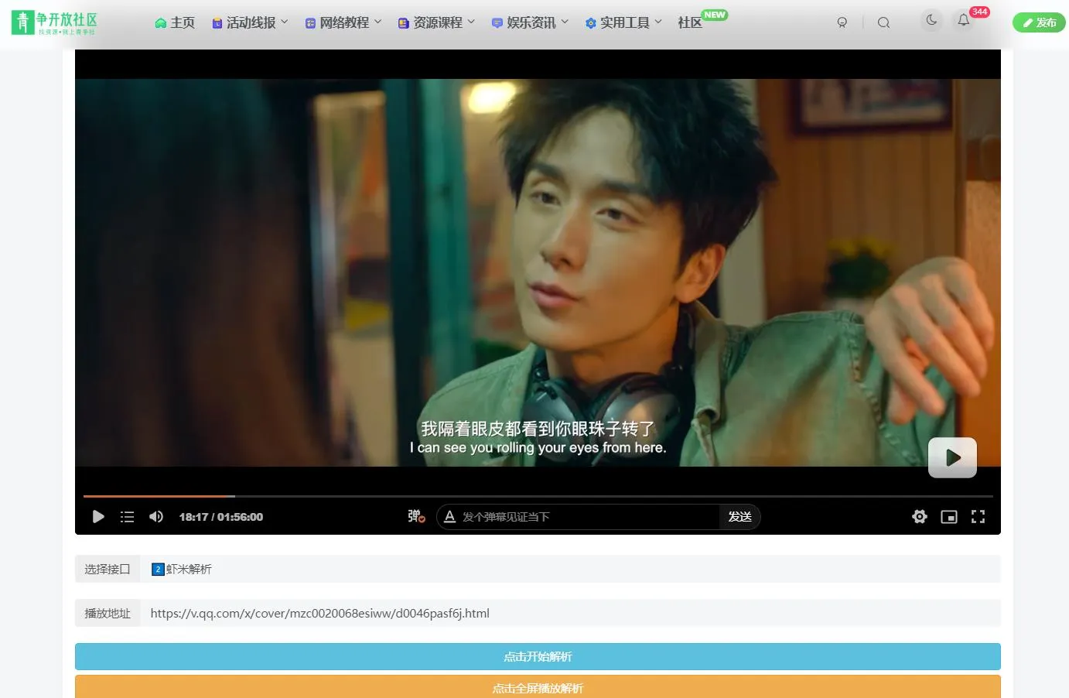Open notifications bell with 344 badge
The height and width of the screenshot is (698, 1069).
[x=964, y=20]
